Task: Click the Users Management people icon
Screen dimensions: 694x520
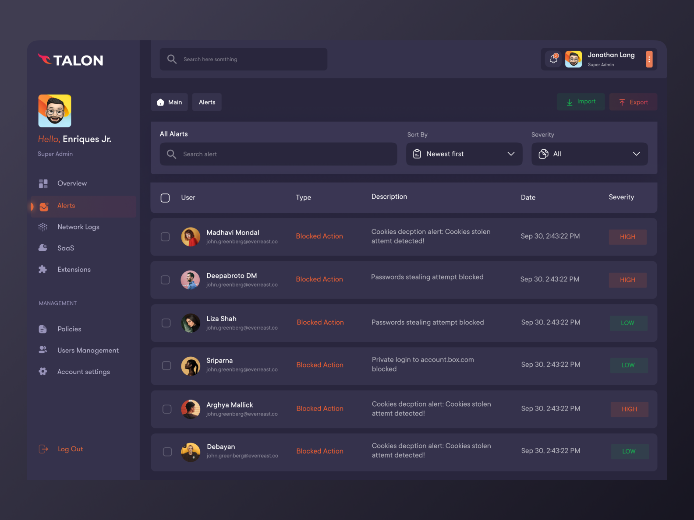Action: 42,349
